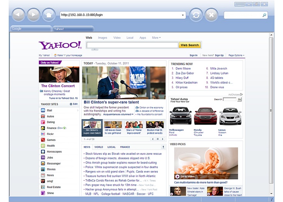Select the Local search tab
283x202 pixels.
point(130,38)
